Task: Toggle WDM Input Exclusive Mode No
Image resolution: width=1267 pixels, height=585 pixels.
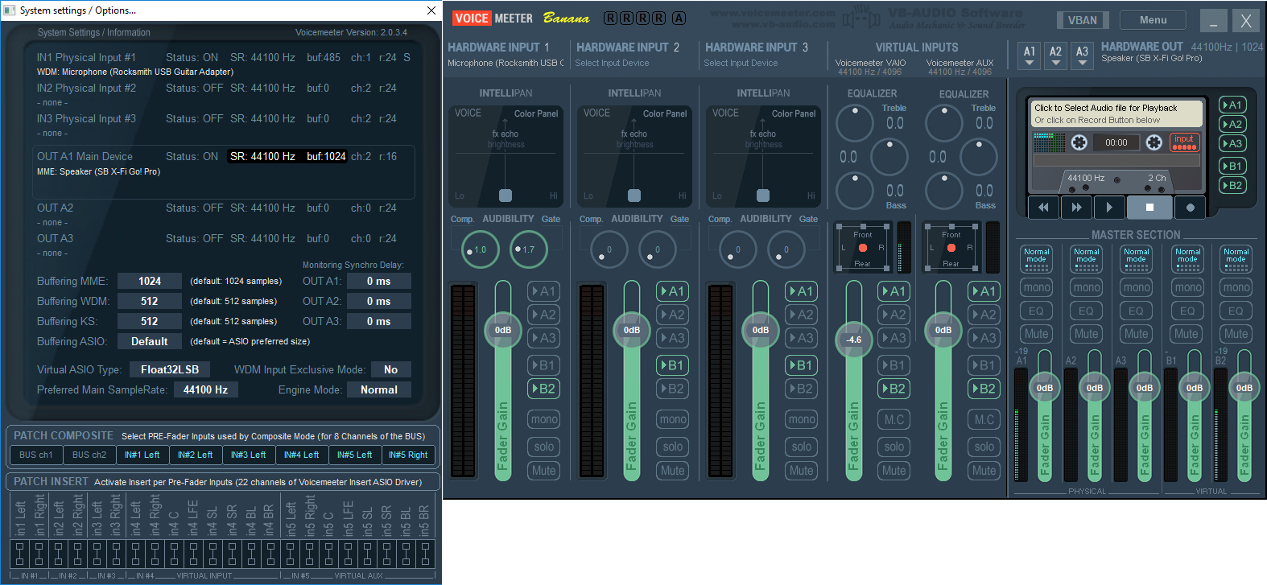Action: pos(390,369)
